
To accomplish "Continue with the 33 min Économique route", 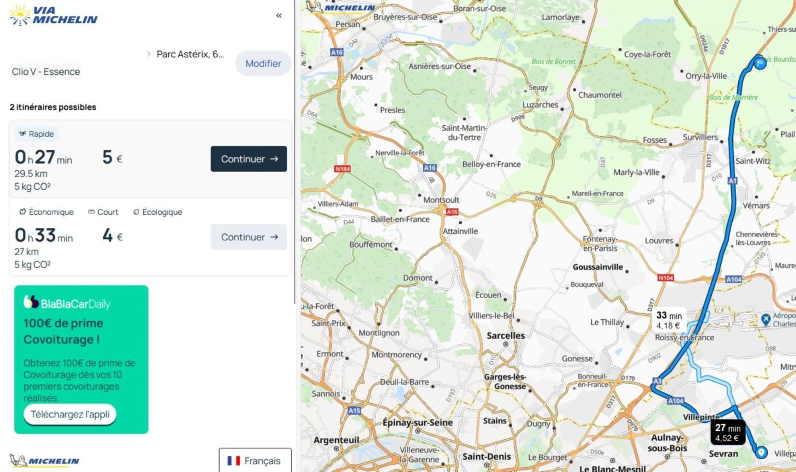I will (249, 237).
